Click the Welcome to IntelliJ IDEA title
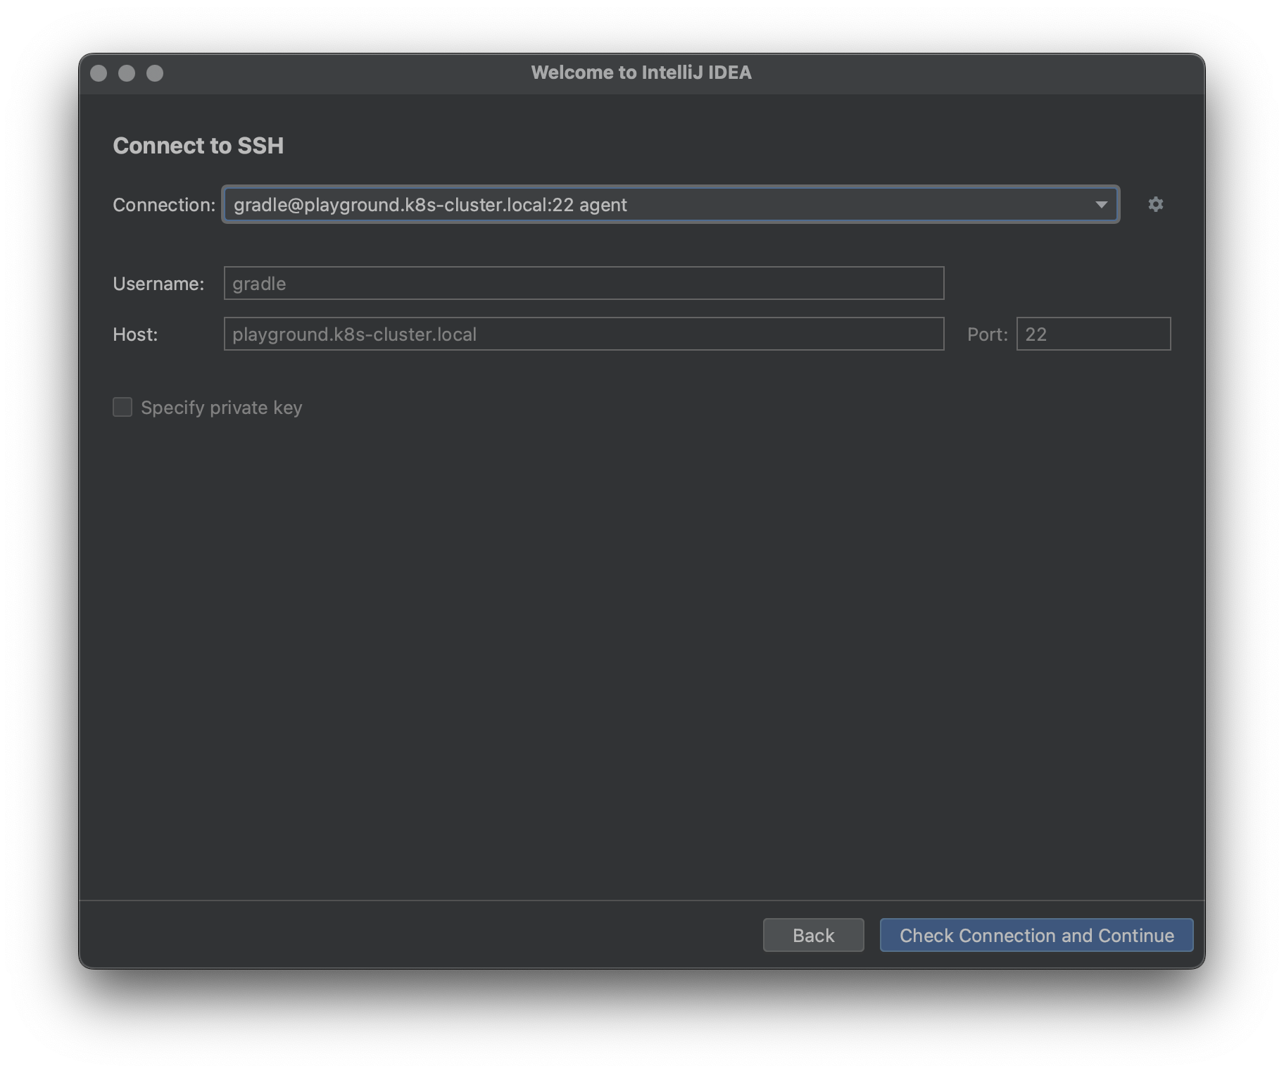 pyautogui.click(x=641, y=73)
